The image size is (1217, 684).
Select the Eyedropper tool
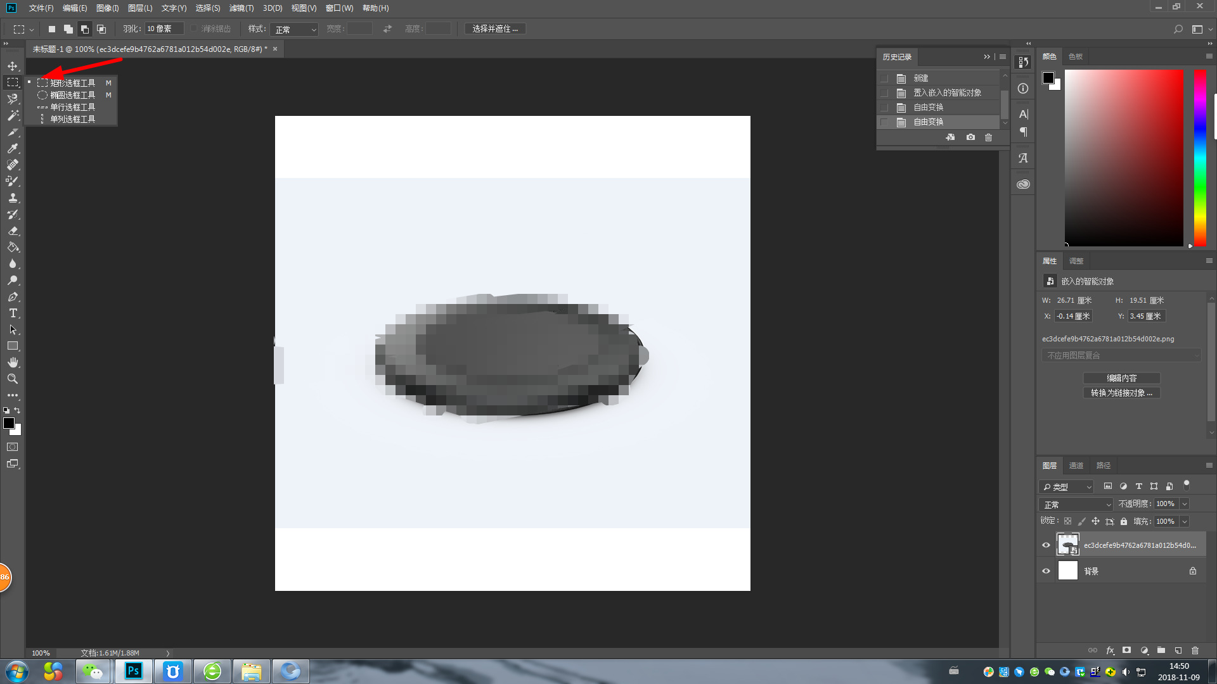point(13,148)
